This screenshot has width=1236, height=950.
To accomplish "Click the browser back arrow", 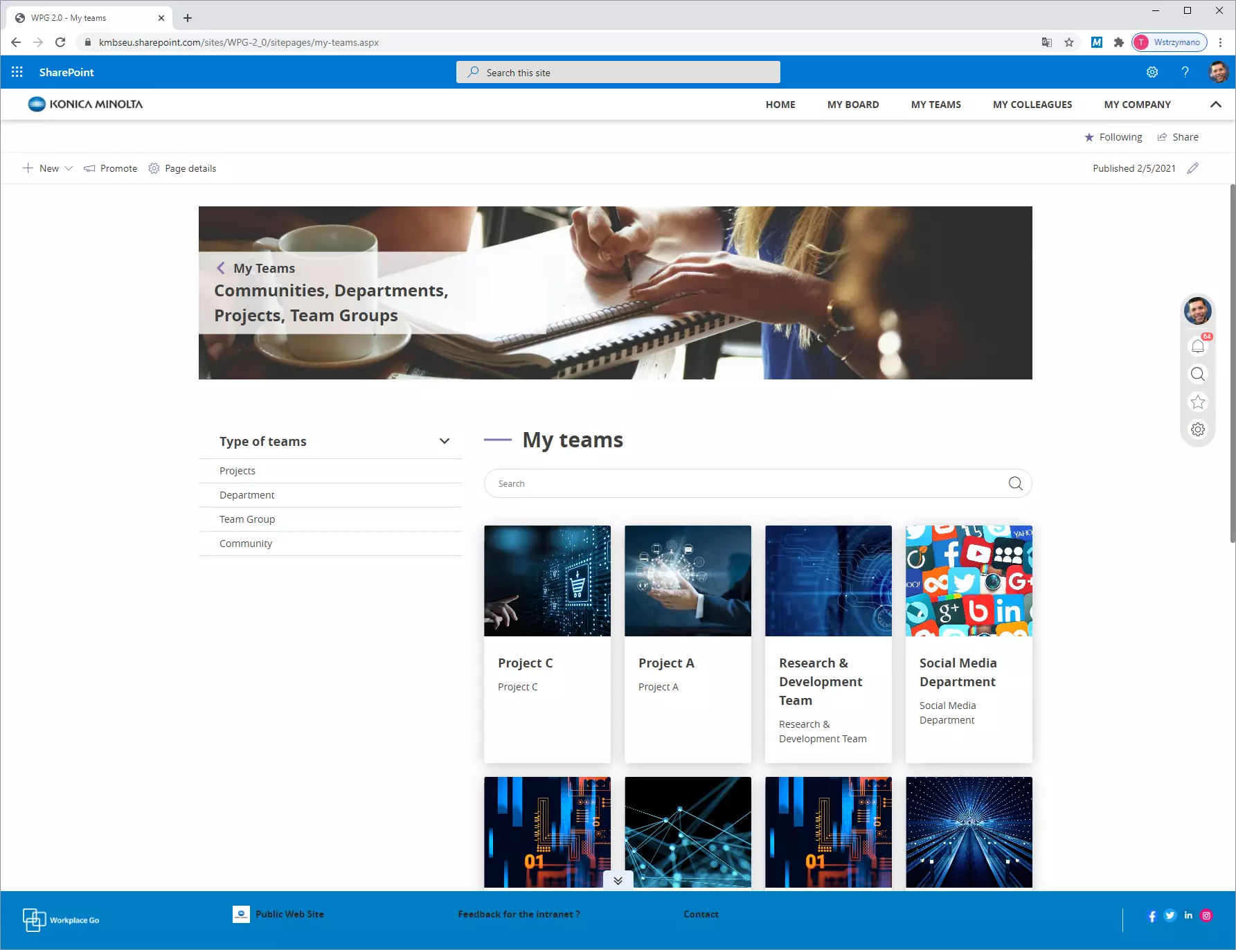I will pos(16,42).
